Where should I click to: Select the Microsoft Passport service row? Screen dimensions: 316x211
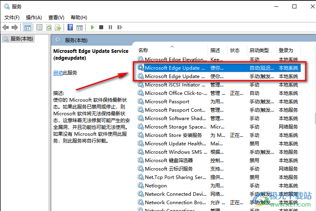tap(219, 102)
